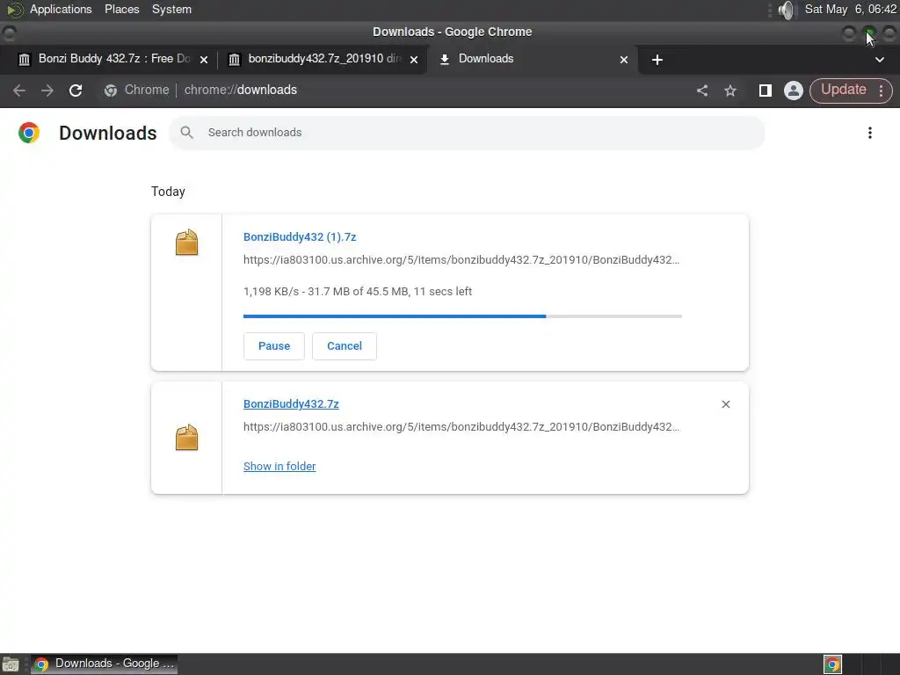Open the Applications menu

tap(61, 9)
